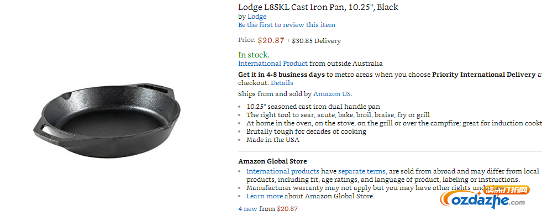This screenshot has height=216, width=542.
Task: Click the Details link for delivery
Action: pyautogui.click(x=282, y=83)
